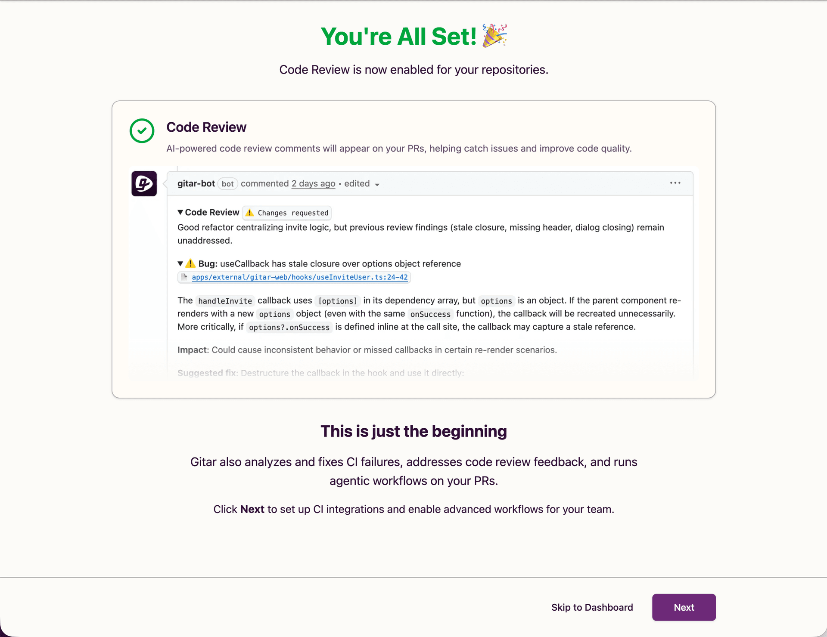Click the gitar-bot username

196,183
